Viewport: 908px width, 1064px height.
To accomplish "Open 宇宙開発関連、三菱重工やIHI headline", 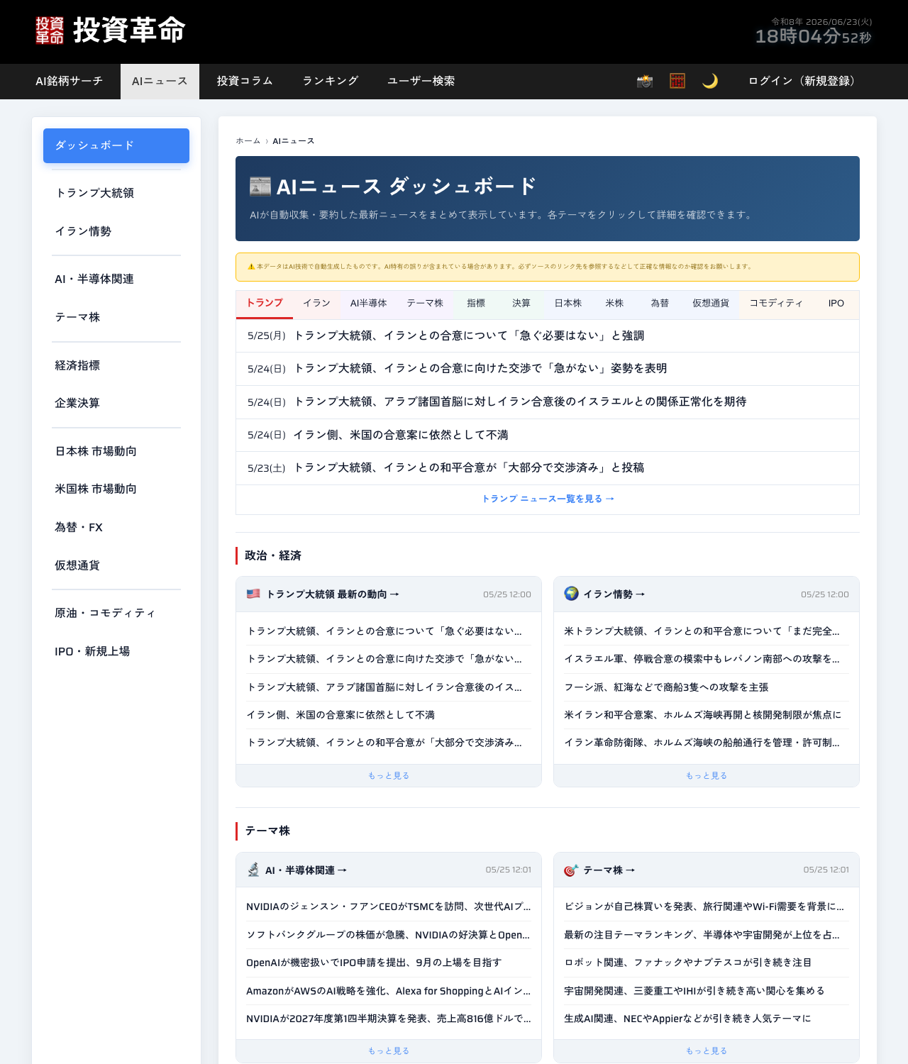I will point(707,991).
